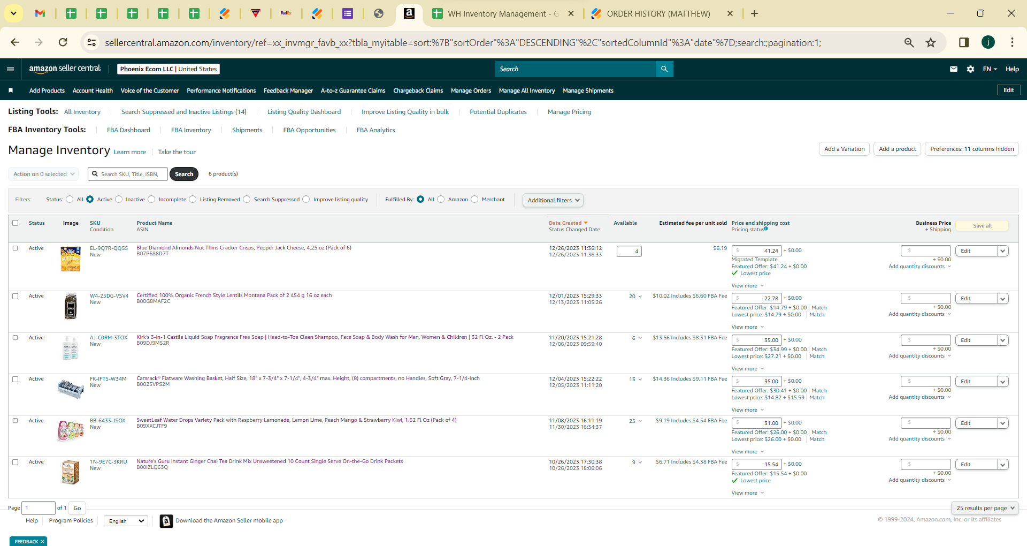This screenshot has width=1027, height=546.
Task: Open the French Lentils product image
Action: pyautogui.click(x=71, y=307)
